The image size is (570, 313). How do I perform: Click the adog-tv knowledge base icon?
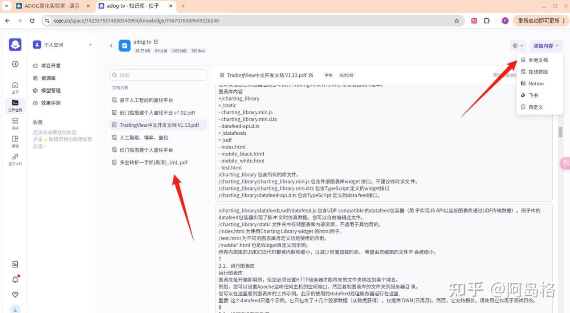124,45
